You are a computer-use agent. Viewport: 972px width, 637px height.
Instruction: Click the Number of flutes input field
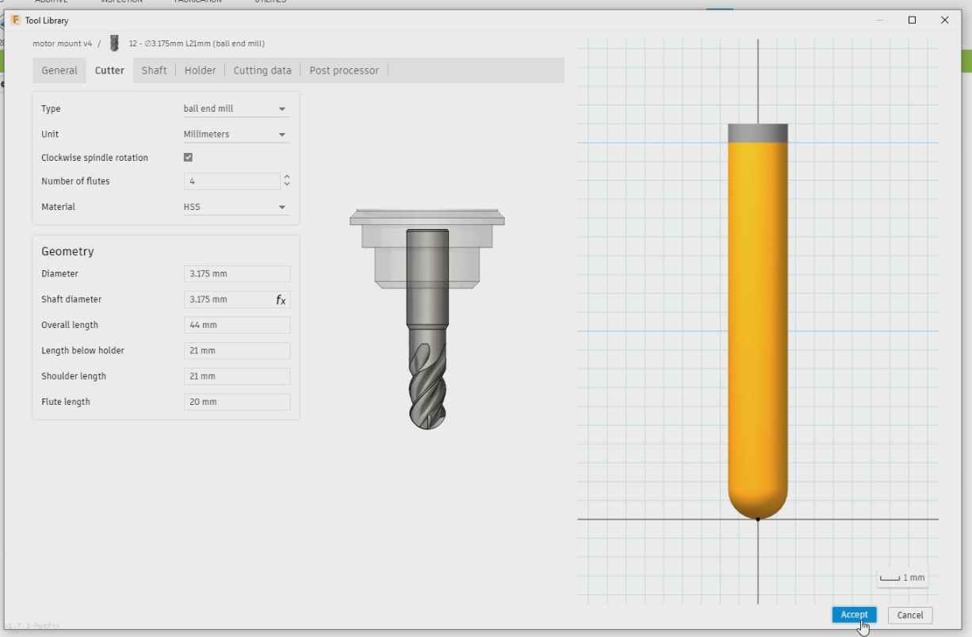coord(232,181)
